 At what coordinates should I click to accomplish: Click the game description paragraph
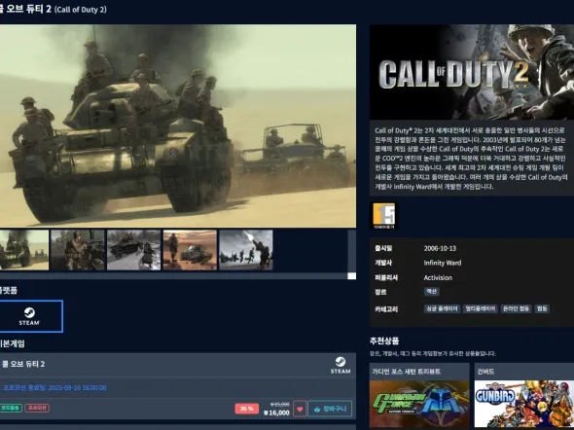471,159
